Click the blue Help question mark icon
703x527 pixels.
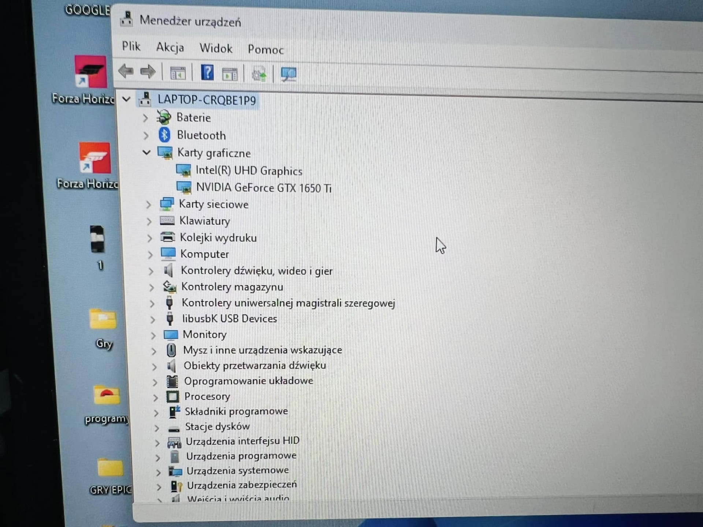pyautogui.click(x=207, y=73)
